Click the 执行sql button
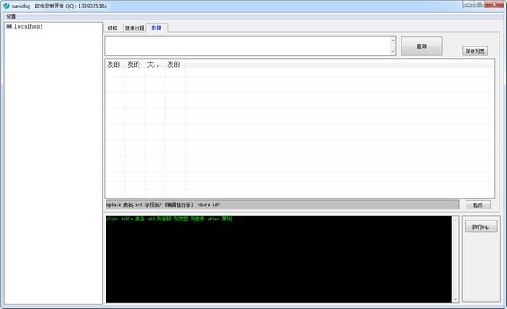Viewport: 507px width, 309px height. pos(481,227)
